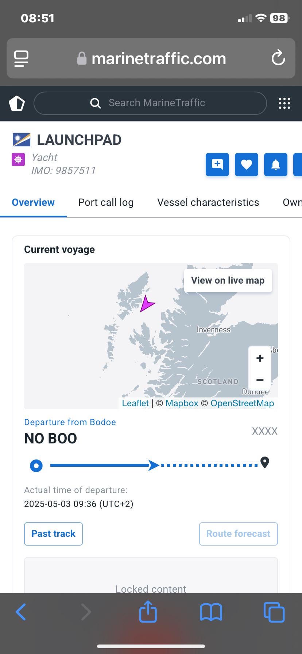The image size is (302, 654).
Task: Zoom out on the voyage map
Action: 260,380
